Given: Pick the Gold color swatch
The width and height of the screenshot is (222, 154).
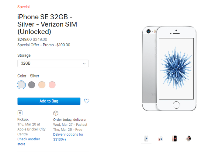Looking at the screenshot, I should point(42,85).
